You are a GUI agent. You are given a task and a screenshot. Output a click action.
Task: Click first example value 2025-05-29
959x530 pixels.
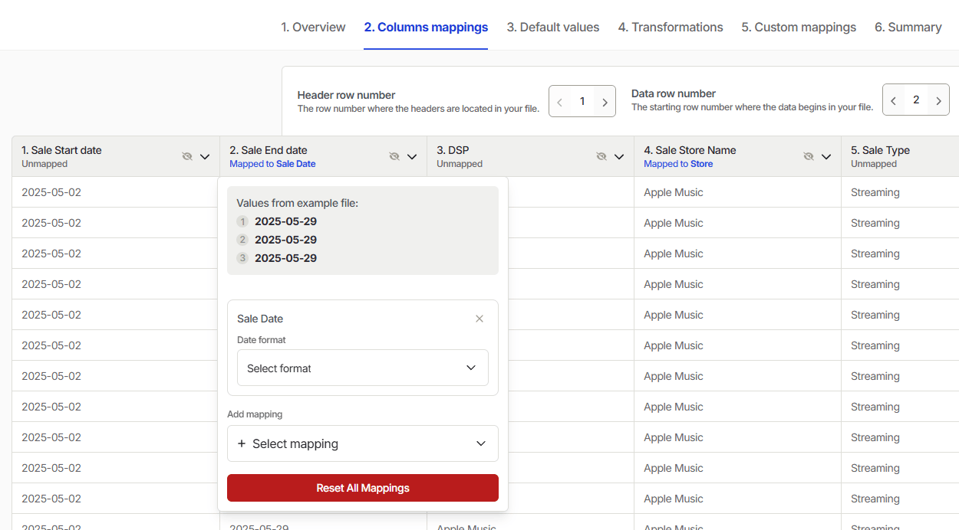click(285, 221)
